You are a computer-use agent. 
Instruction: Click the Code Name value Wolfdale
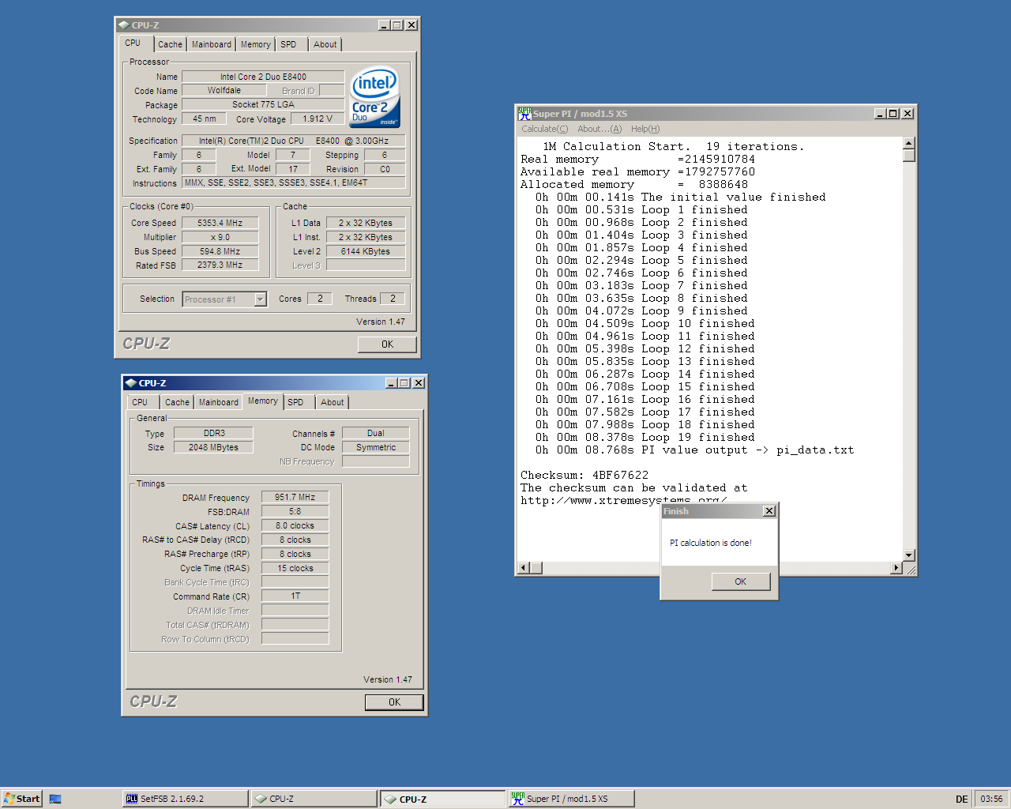coord(224,91)
